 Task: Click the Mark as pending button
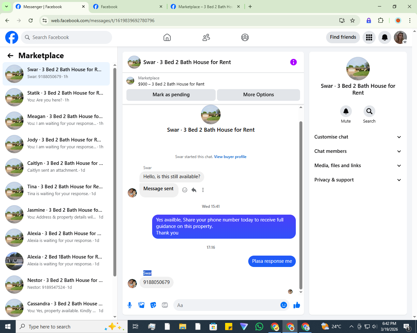(x=171, y=95)
